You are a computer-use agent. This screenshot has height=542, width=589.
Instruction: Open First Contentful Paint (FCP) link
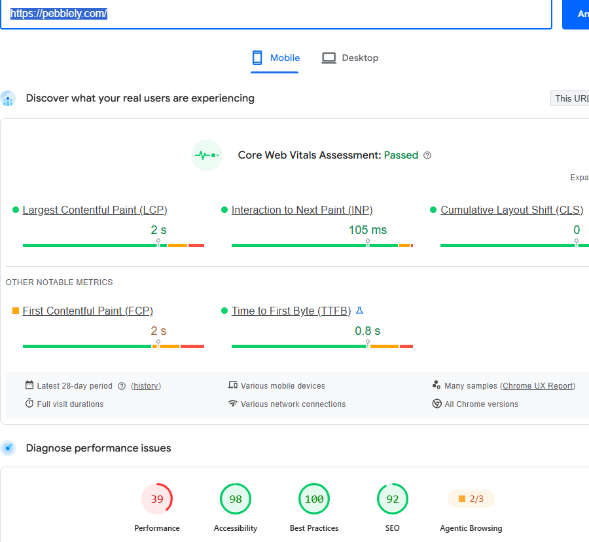[x=88, y=311]
